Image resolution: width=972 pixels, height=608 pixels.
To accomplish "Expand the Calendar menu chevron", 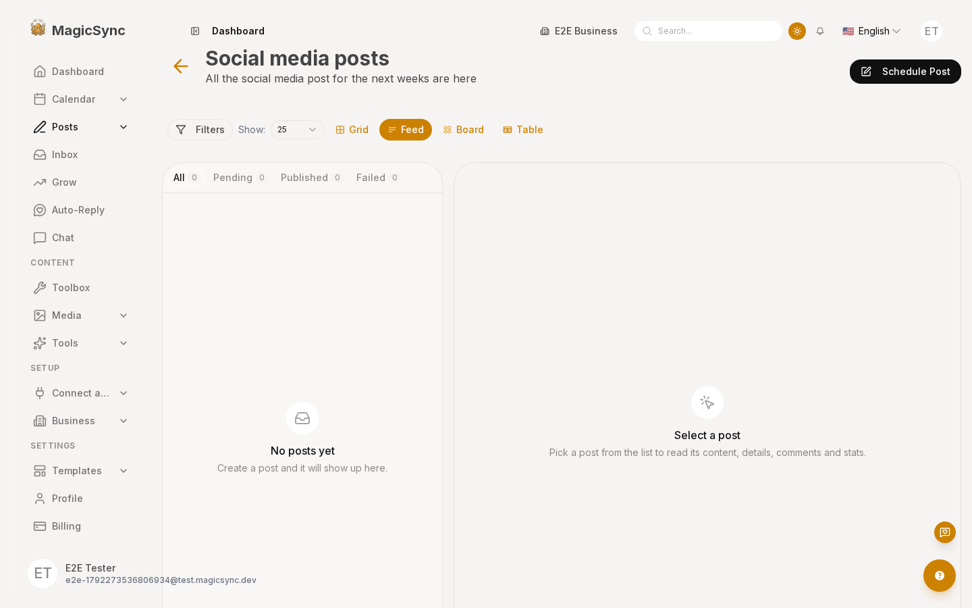I will pos(124,99).
